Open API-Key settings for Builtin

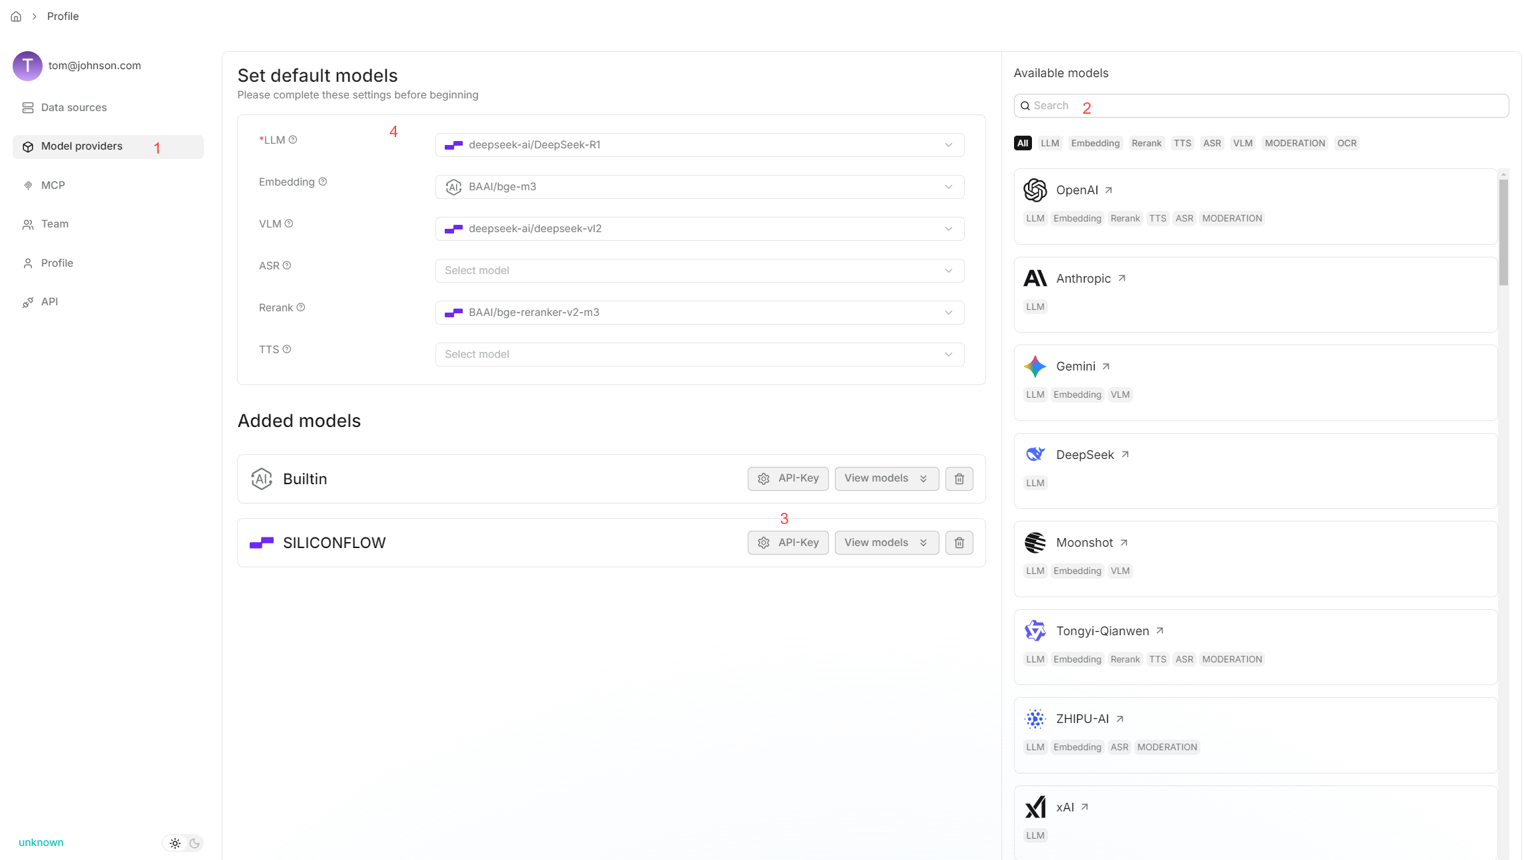(x=788, y=479)
